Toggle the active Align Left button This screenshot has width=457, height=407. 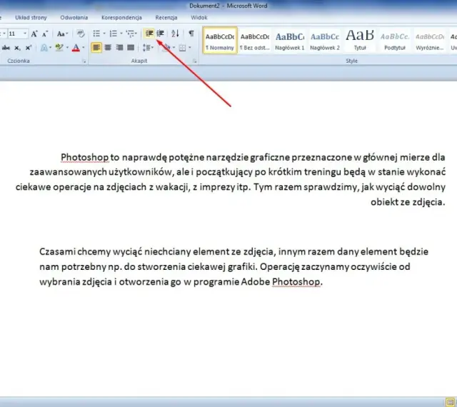[x=96, y=48]
